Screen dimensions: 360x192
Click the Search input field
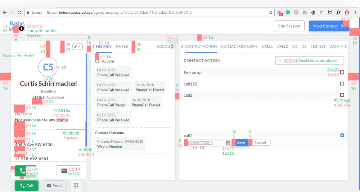click(309, 61)
